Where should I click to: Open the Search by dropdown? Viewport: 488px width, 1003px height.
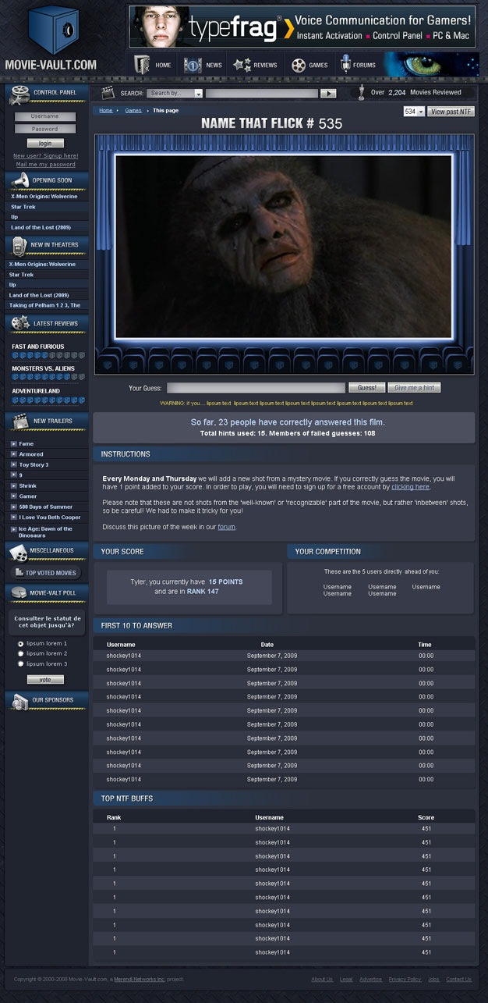(x=175, y=93)
